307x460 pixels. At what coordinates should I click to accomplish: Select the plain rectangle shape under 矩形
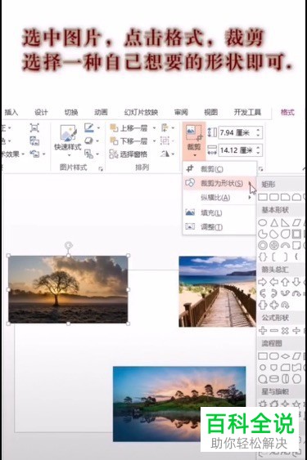(x=263, y=197)
